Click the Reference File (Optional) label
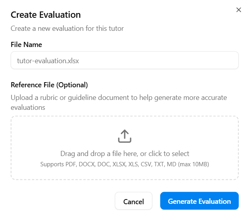Screen dimensions: 249x220 [x=49, y=85]
